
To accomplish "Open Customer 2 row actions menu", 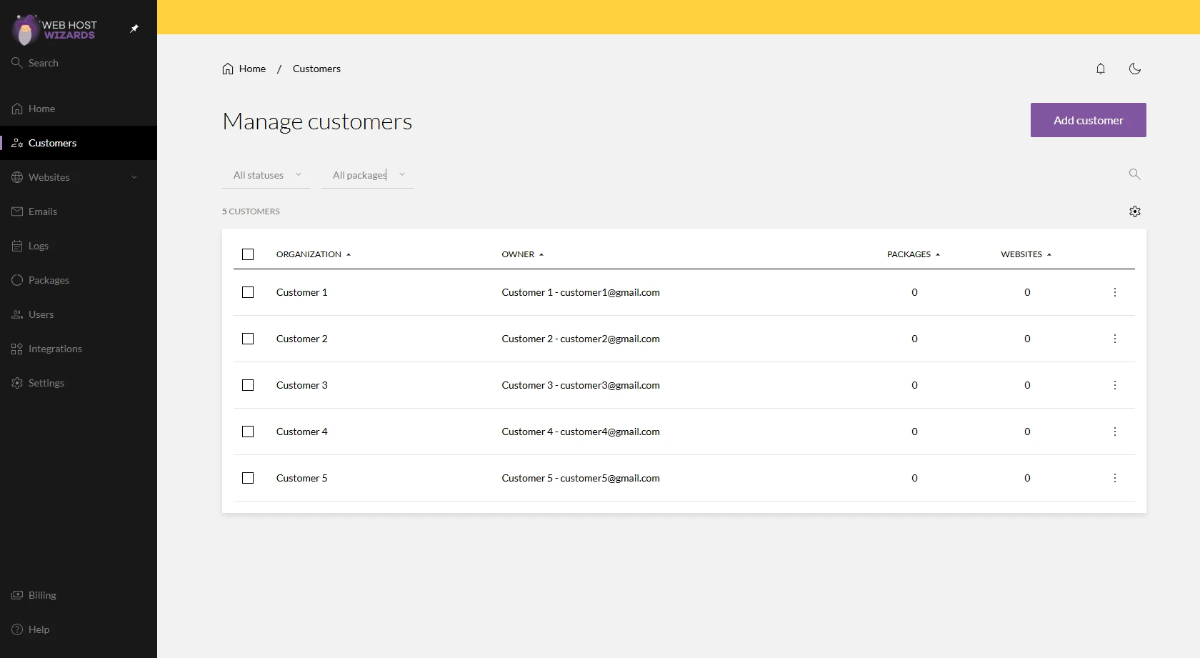I will [1115, 339].
